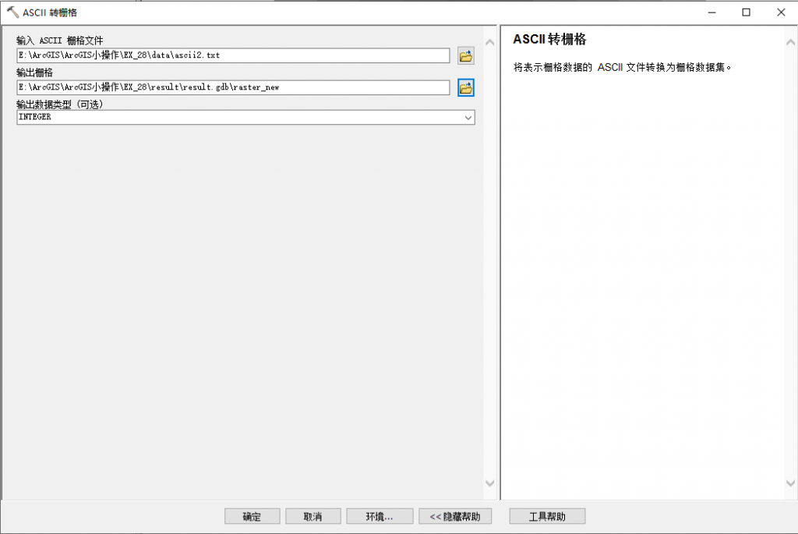Open 工具帮助 for detailed documentation
Image resolution: width=798 pixels, height=534 pixels.
(x=546, y=515)
